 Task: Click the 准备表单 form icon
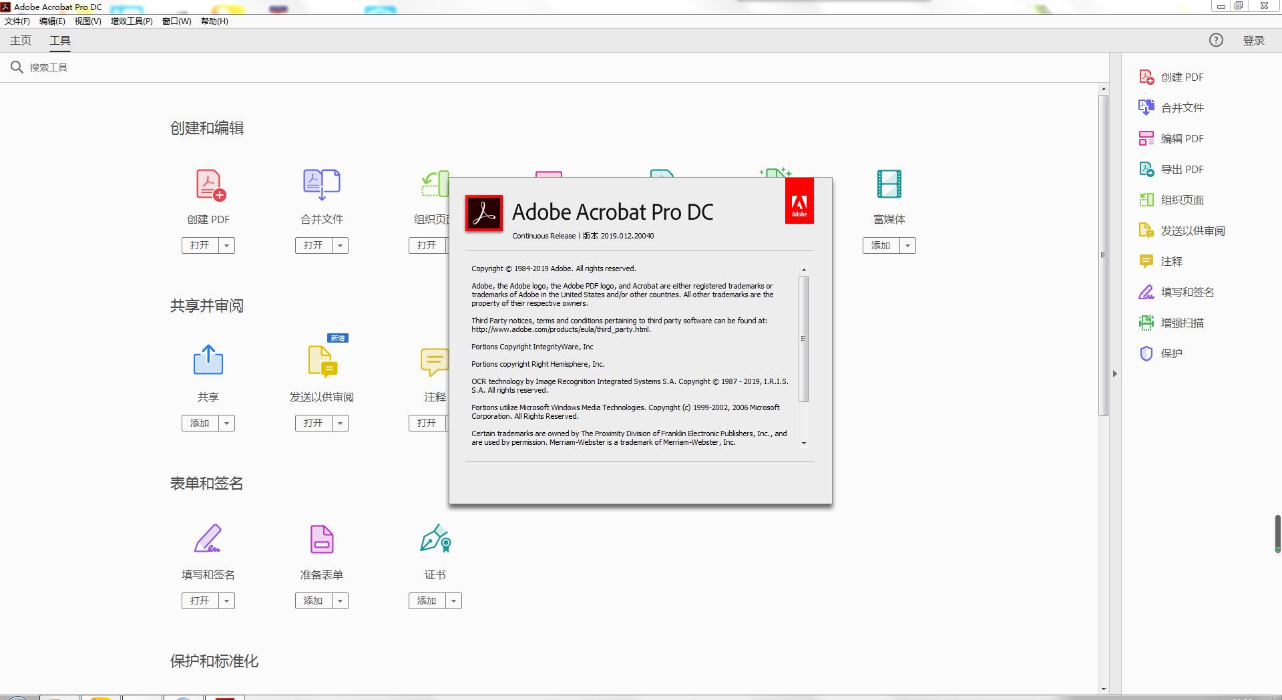tap(322, 539)
